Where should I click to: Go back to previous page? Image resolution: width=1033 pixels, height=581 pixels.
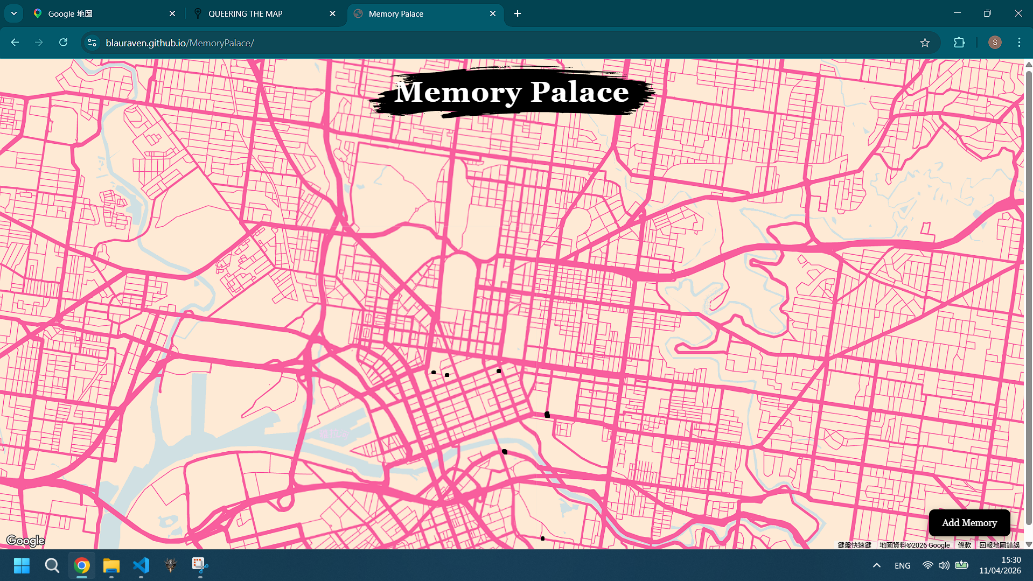click(x=15, y=43)
